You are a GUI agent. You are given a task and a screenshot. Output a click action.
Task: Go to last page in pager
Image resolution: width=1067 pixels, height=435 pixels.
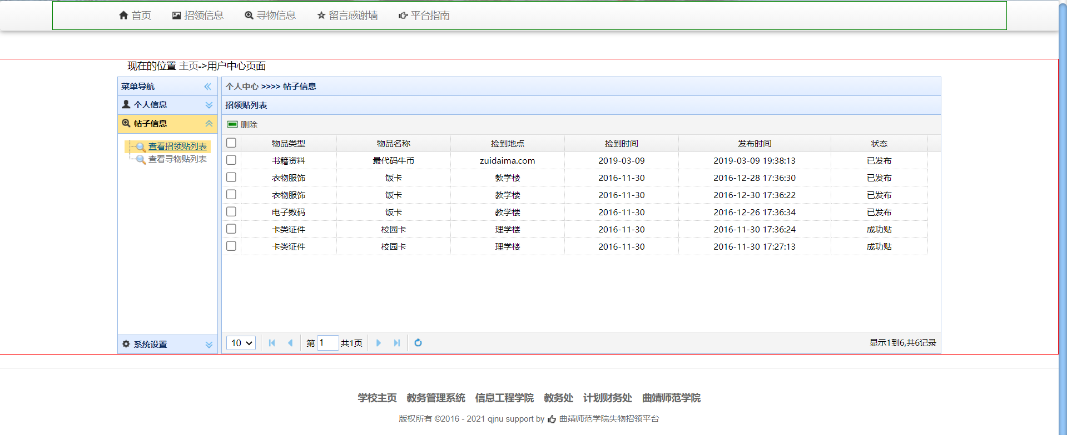pyautogui.click(x=397, y=343)
